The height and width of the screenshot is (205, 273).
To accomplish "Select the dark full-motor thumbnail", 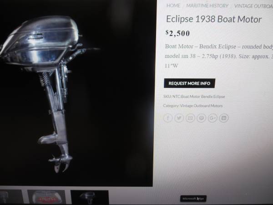I will (x=90, y=197).
